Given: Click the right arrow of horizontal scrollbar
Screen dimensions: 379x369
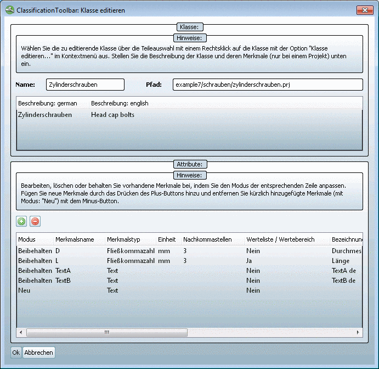Looking at the screenshot, I should coord(358,332).
